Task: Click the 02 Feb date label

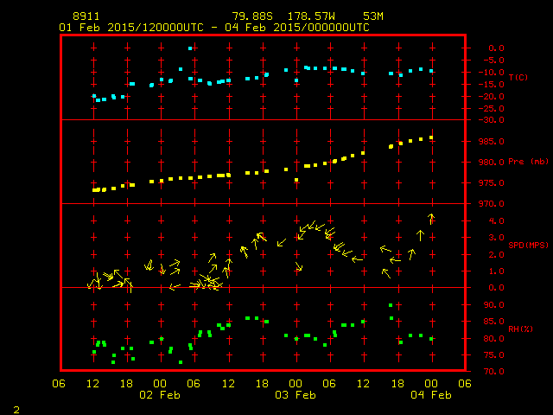Action: click(x=160, y=395)
